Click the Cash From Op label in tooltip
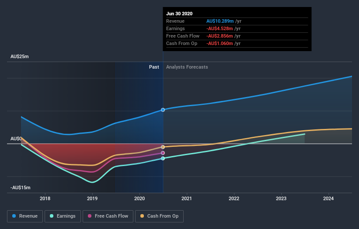359x229 pixels. (x=181, y=43)
